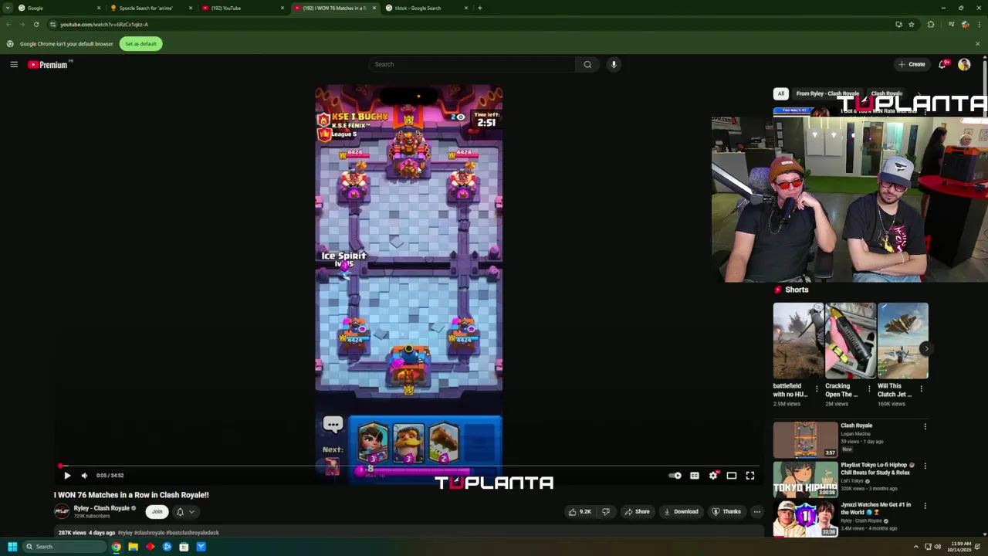Open options for Jynxzi Watches video
Image resolution: width=988 pixels, height=556 pixels.
tap(925, 506)
